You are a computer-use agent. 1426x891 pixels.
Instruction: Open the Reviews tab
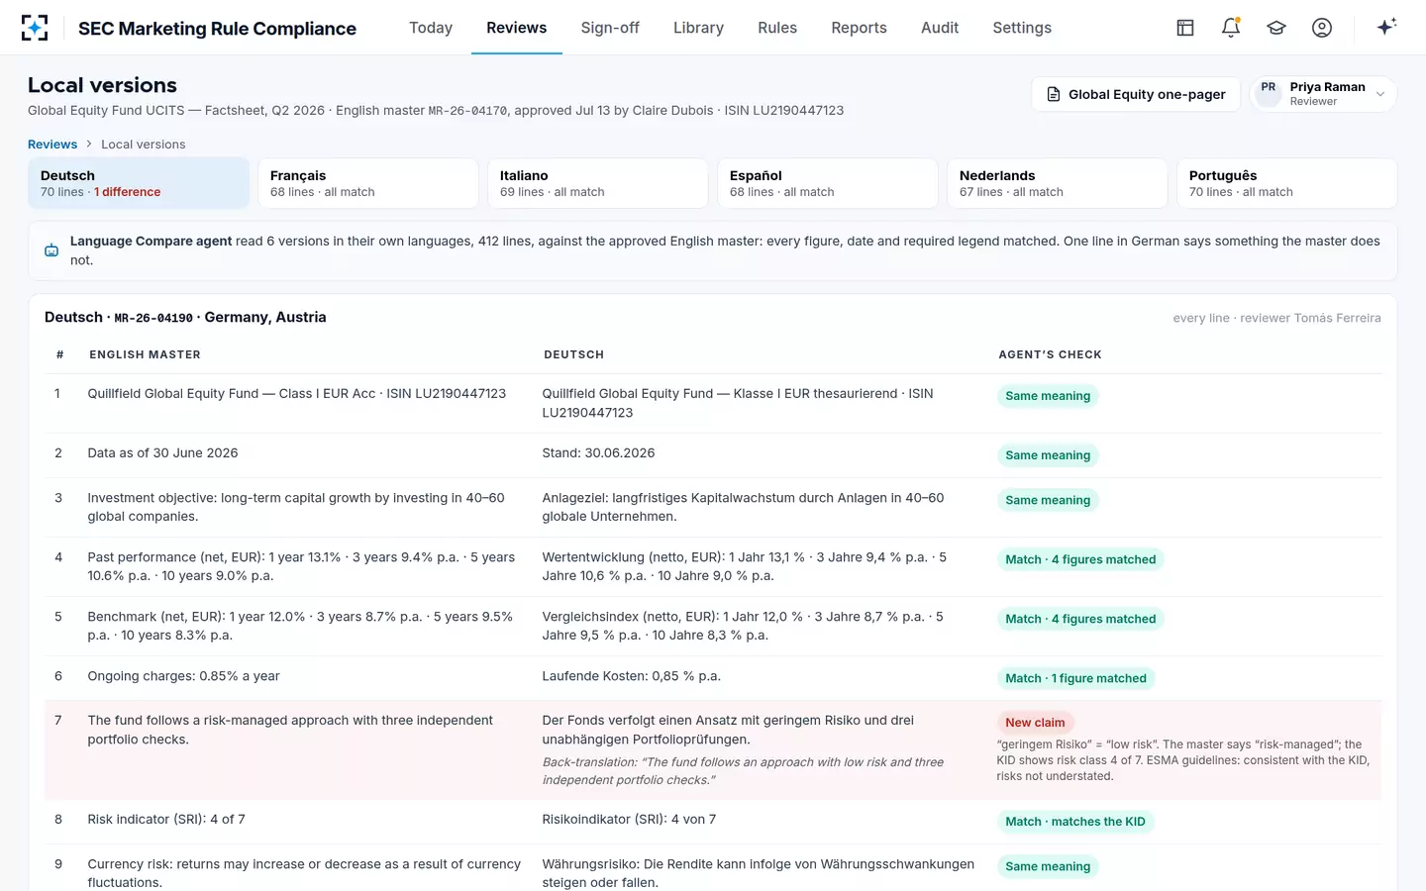click(x=517, y=28)
